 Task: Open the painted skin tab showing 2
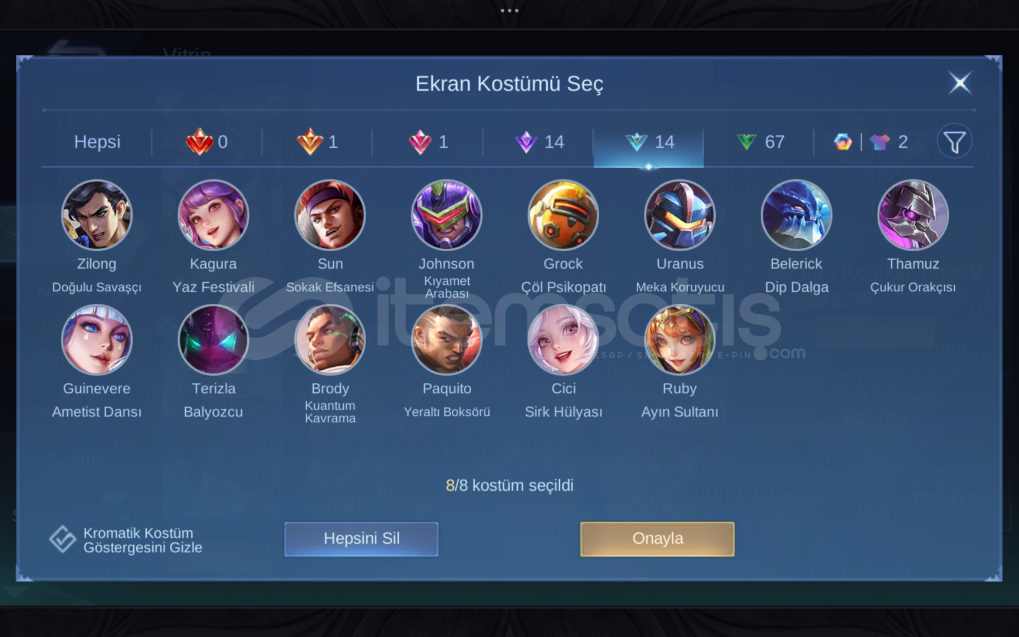click(870, 142)
